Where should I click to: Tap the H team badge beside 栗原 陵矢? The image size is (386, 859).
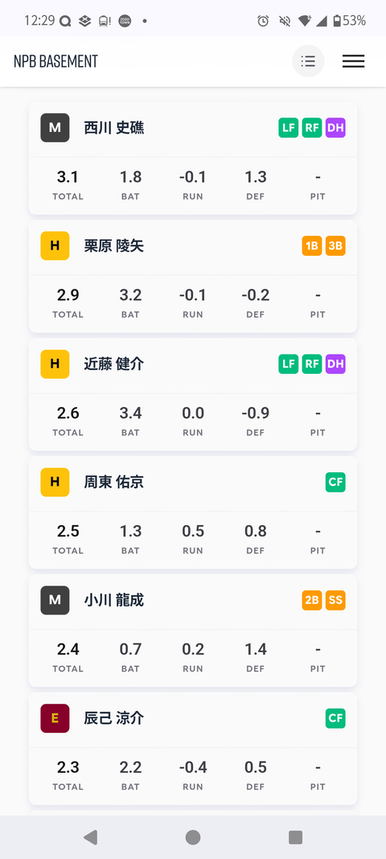(x=55, y=245)
